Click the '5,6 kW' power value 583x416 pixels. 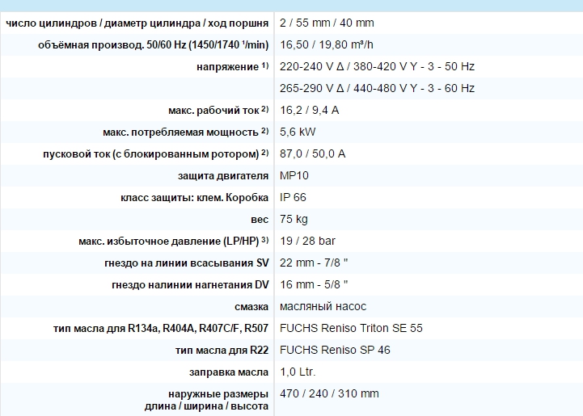pyautogui.click(x=297, y=132)
